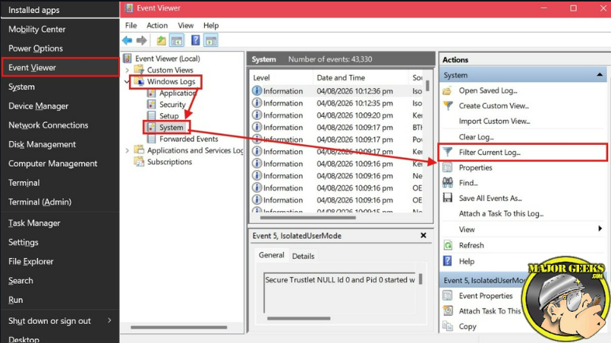The width and height of the screenshot is (611, 343).
Task: Click the Up one level folder icon
Action: [162, 40]
